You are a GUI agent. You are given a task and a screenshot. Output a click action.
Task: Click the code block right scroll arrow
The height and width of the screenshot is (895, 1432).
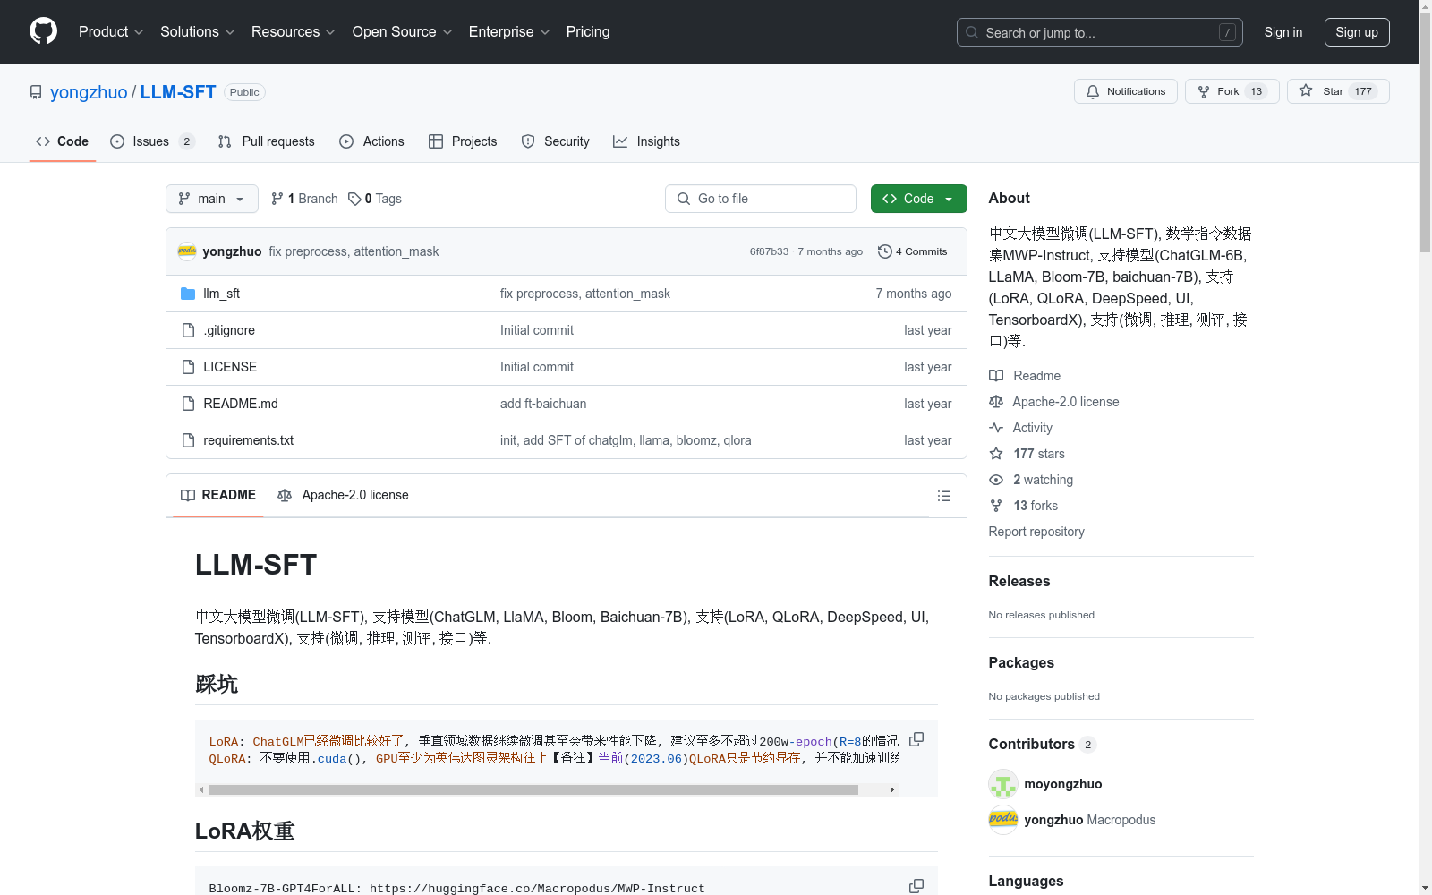(891, 789)
